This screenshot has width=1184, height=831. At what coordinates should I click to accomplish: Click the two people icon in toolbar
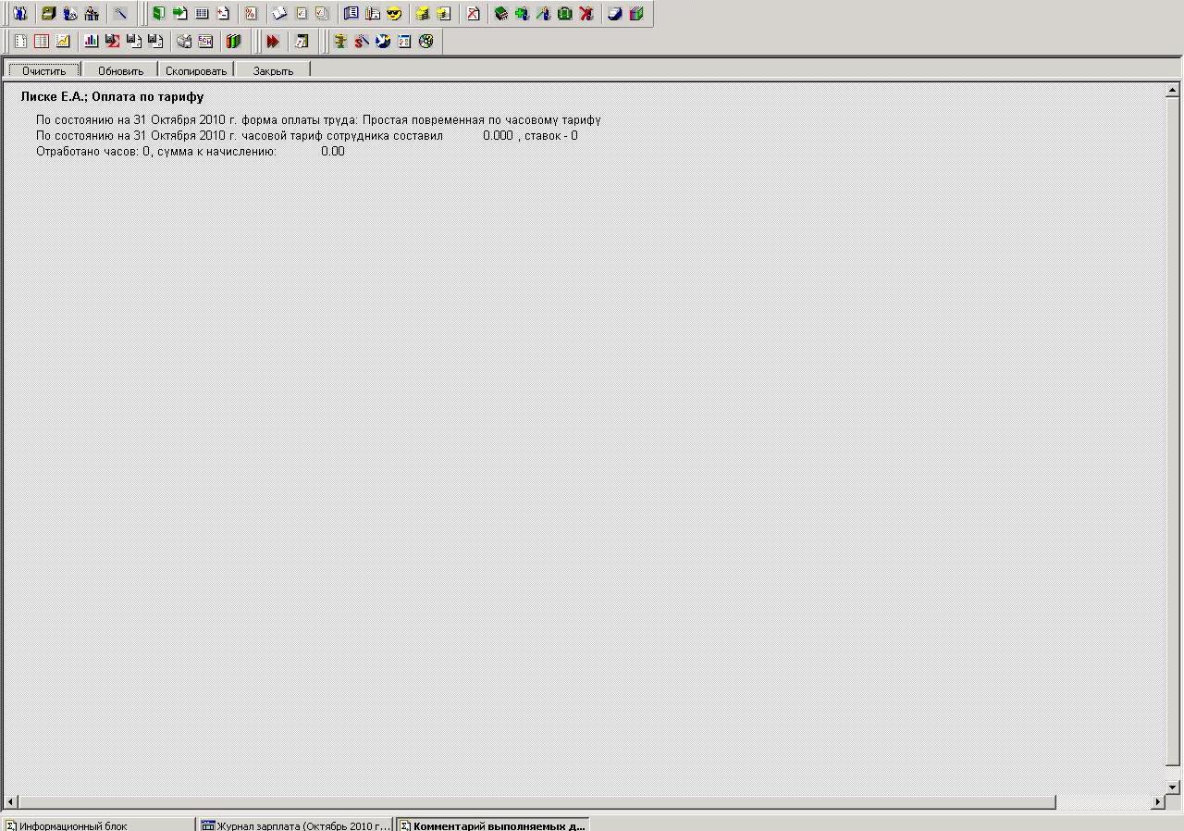coord(20,14)
